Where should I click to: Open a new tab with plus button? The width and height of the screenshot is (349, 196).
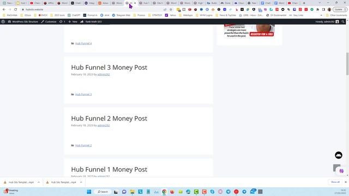click(304, 3)
